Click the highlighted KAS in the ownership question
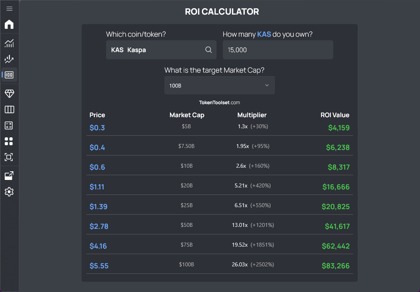 264,34
